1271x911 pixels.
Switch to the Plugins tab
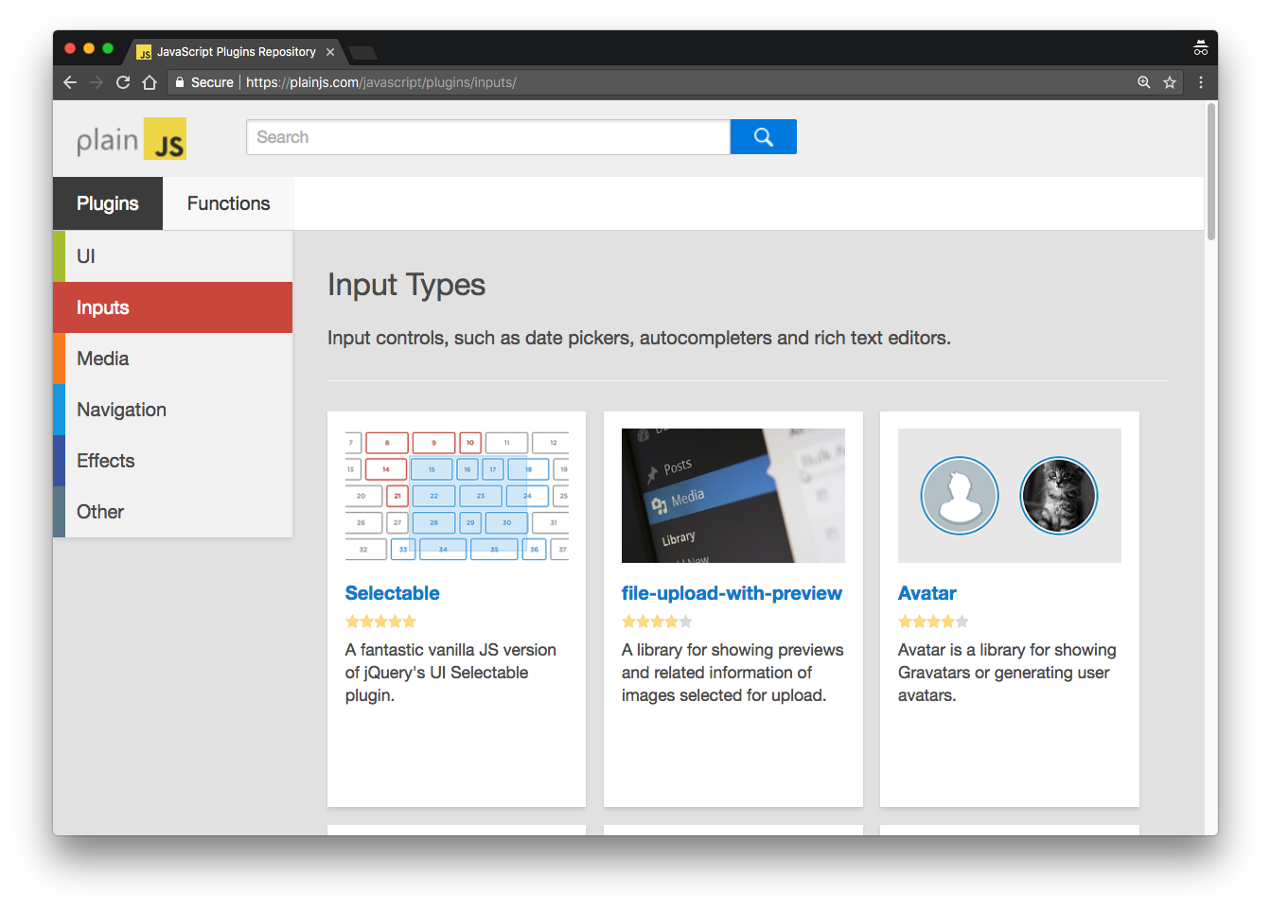(108, 203)
